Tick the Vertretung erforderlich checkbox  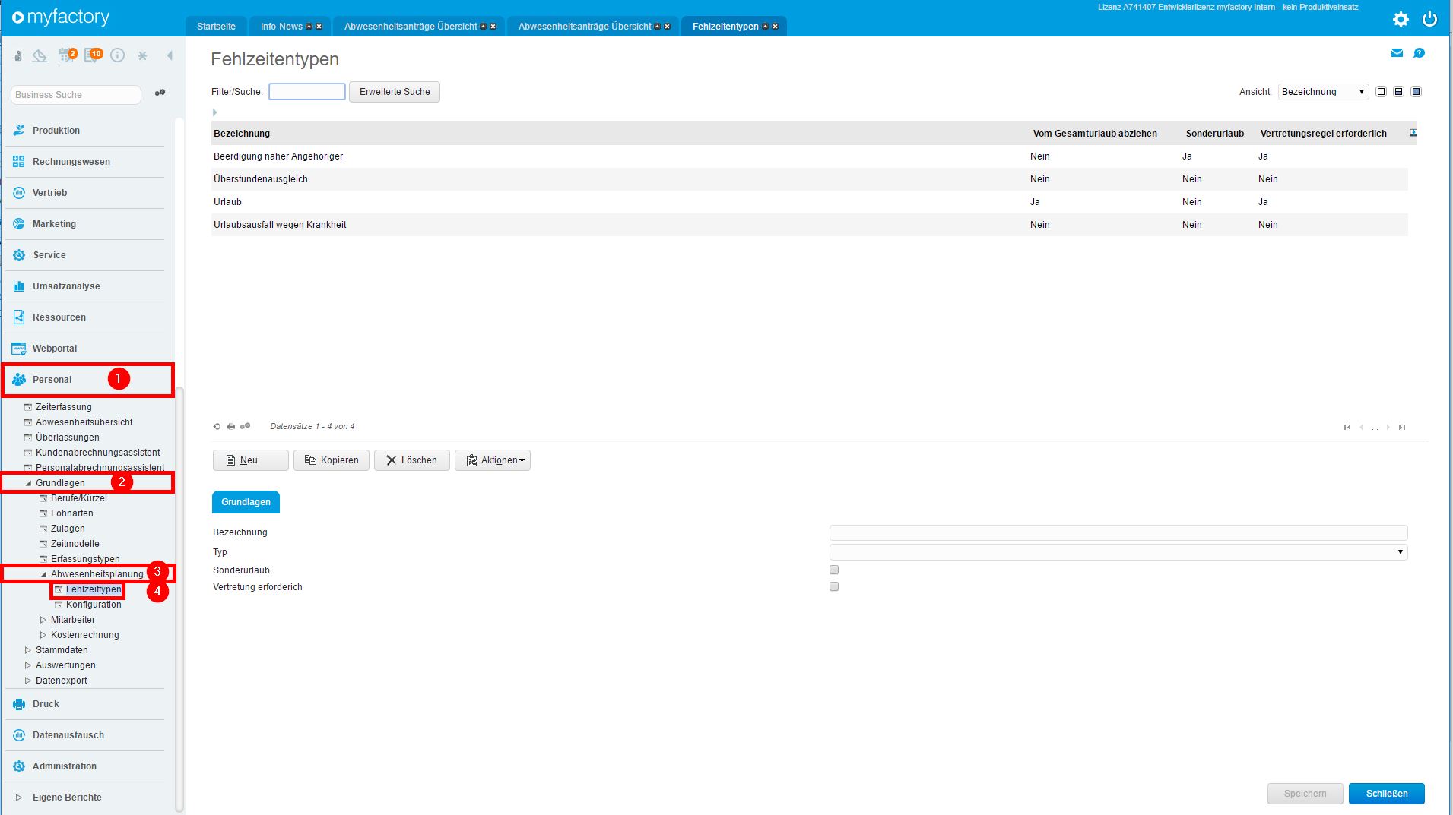tap(834, 586)
